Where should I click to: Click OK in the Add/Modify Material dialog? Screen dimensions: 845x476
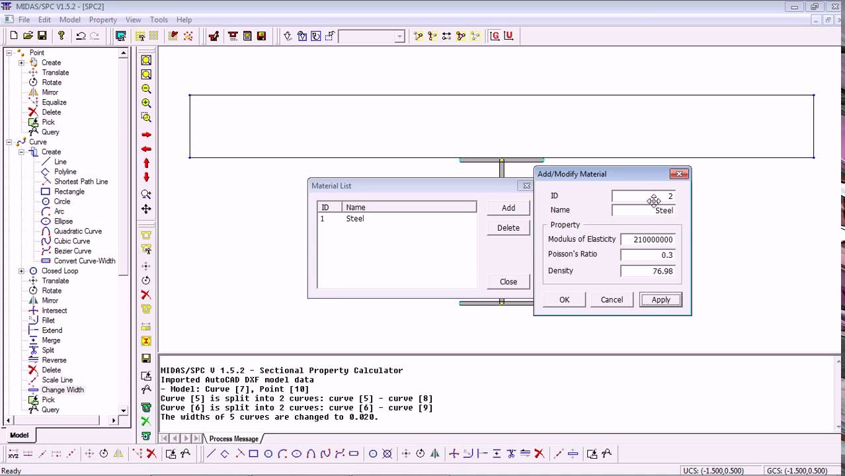pos(564,299)
